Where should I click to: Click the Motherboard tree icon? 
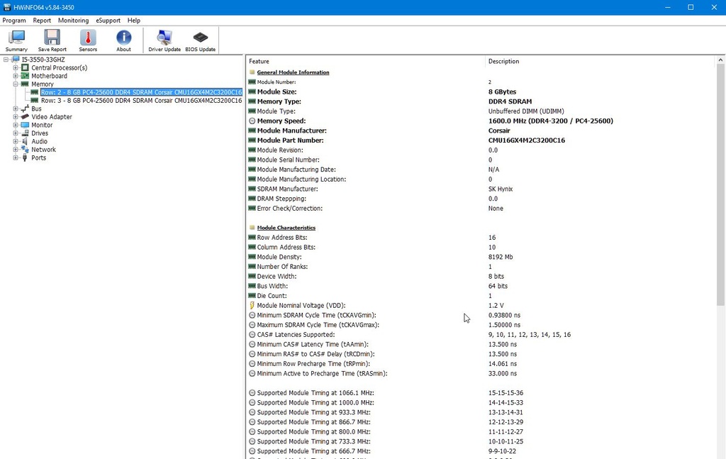coord(25,76)
